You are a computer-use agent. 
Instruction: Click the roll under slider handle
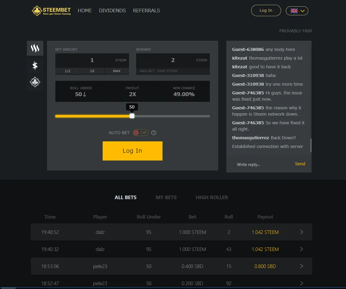[132, 116]
